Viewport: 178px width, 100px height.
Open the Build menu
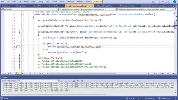tap(33, 2)
